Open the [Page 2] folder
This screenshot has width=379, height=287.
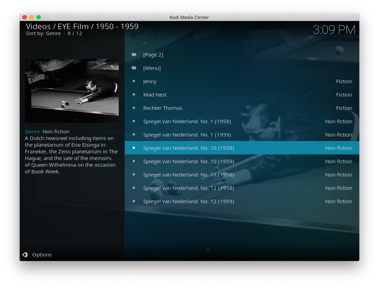click(x=153, y=55)
